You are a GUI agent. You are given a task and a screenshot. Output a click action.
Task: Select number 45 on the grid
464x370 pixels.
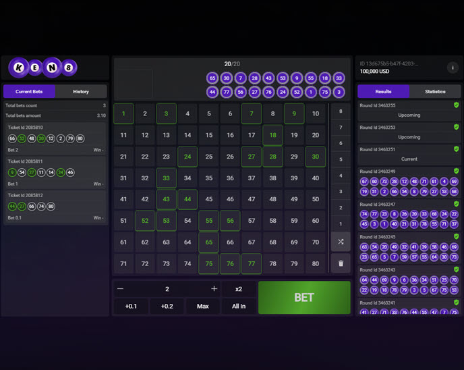pos(208,199)
